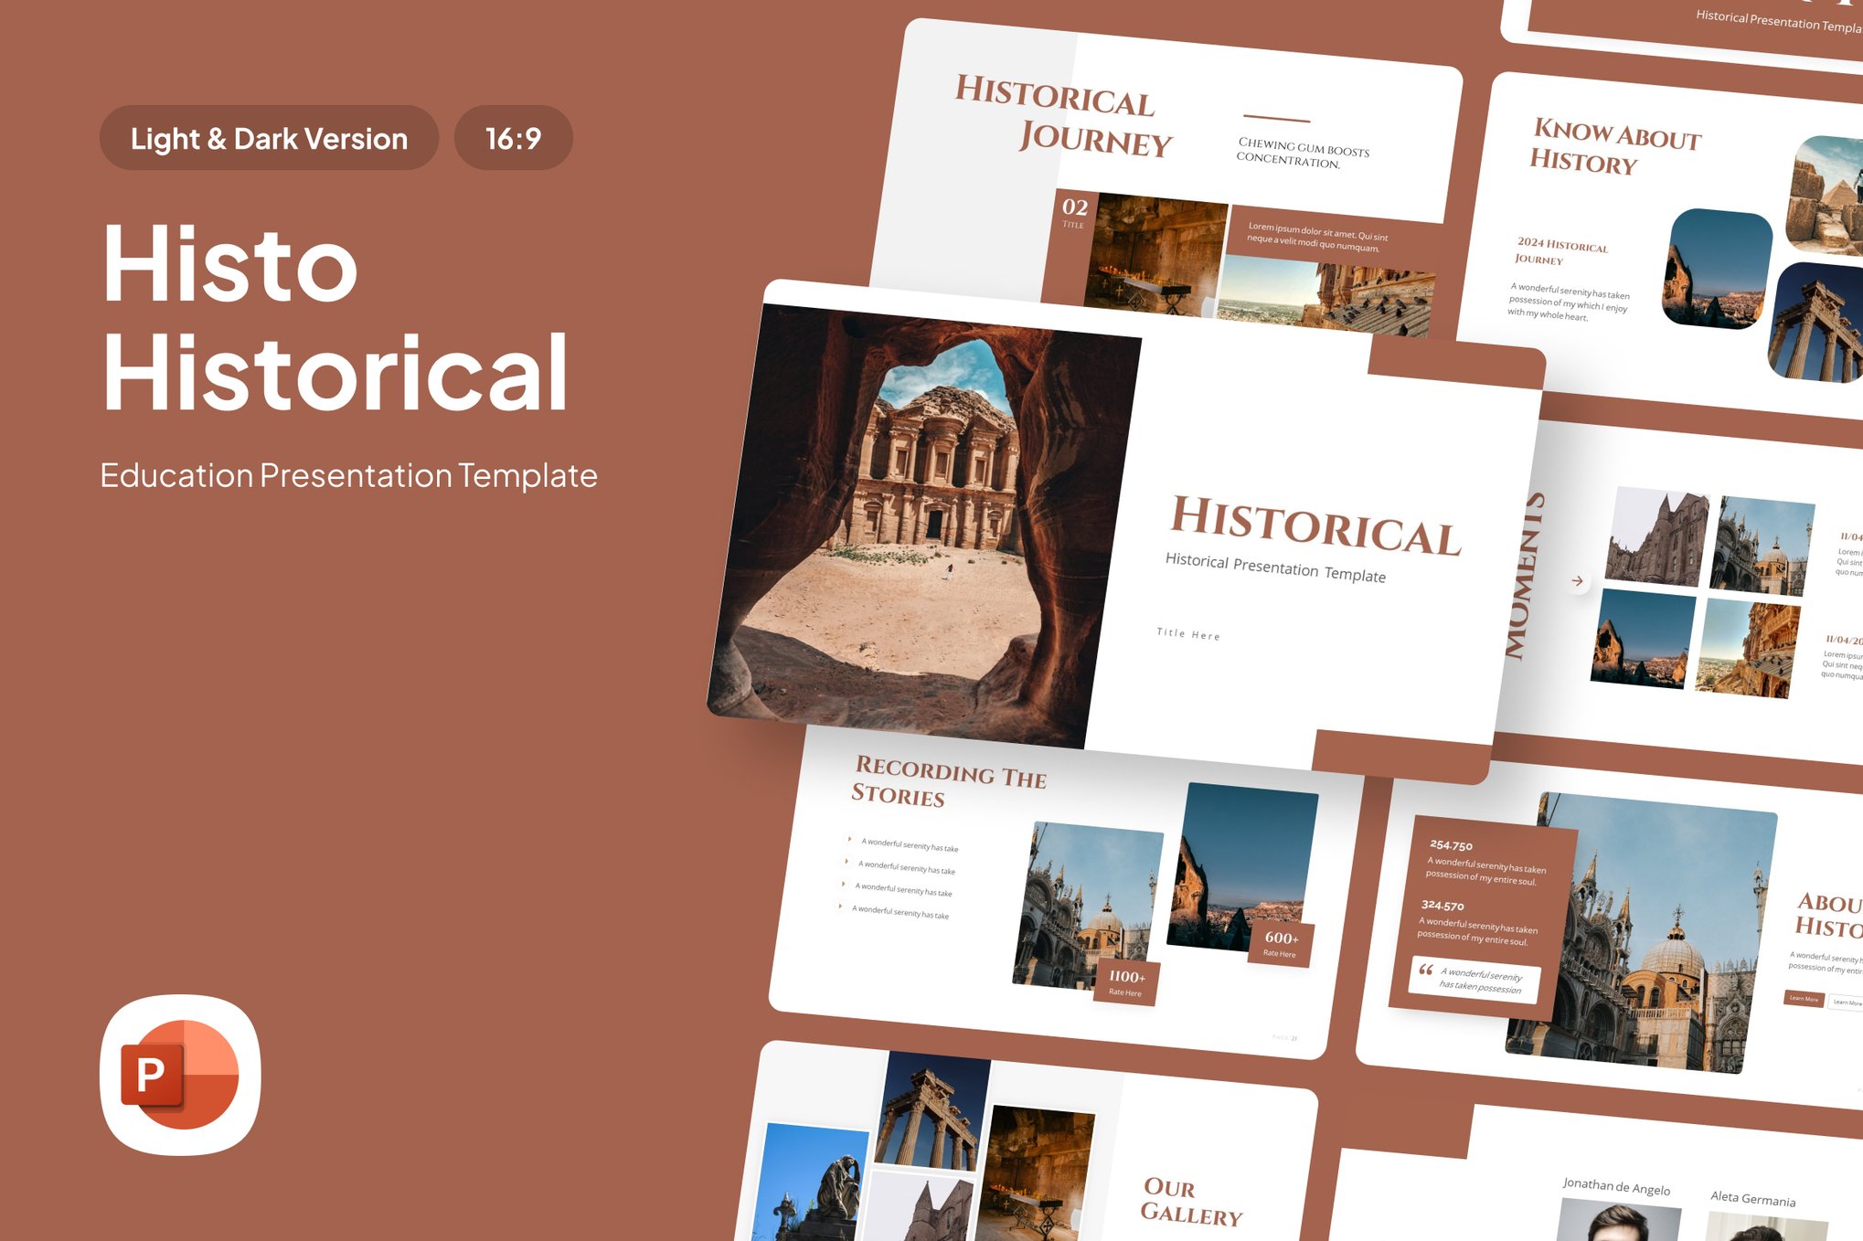Screen dimensions: 1863x1241
Task: Open the basilica photo on Recording The Stories slide
Action: click(x=1088, y=907)
